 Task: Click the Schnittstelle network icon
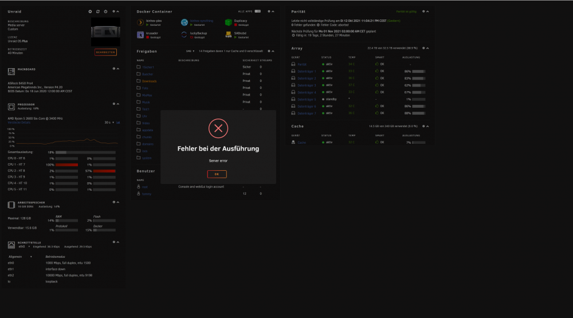(x=11, y=245)
